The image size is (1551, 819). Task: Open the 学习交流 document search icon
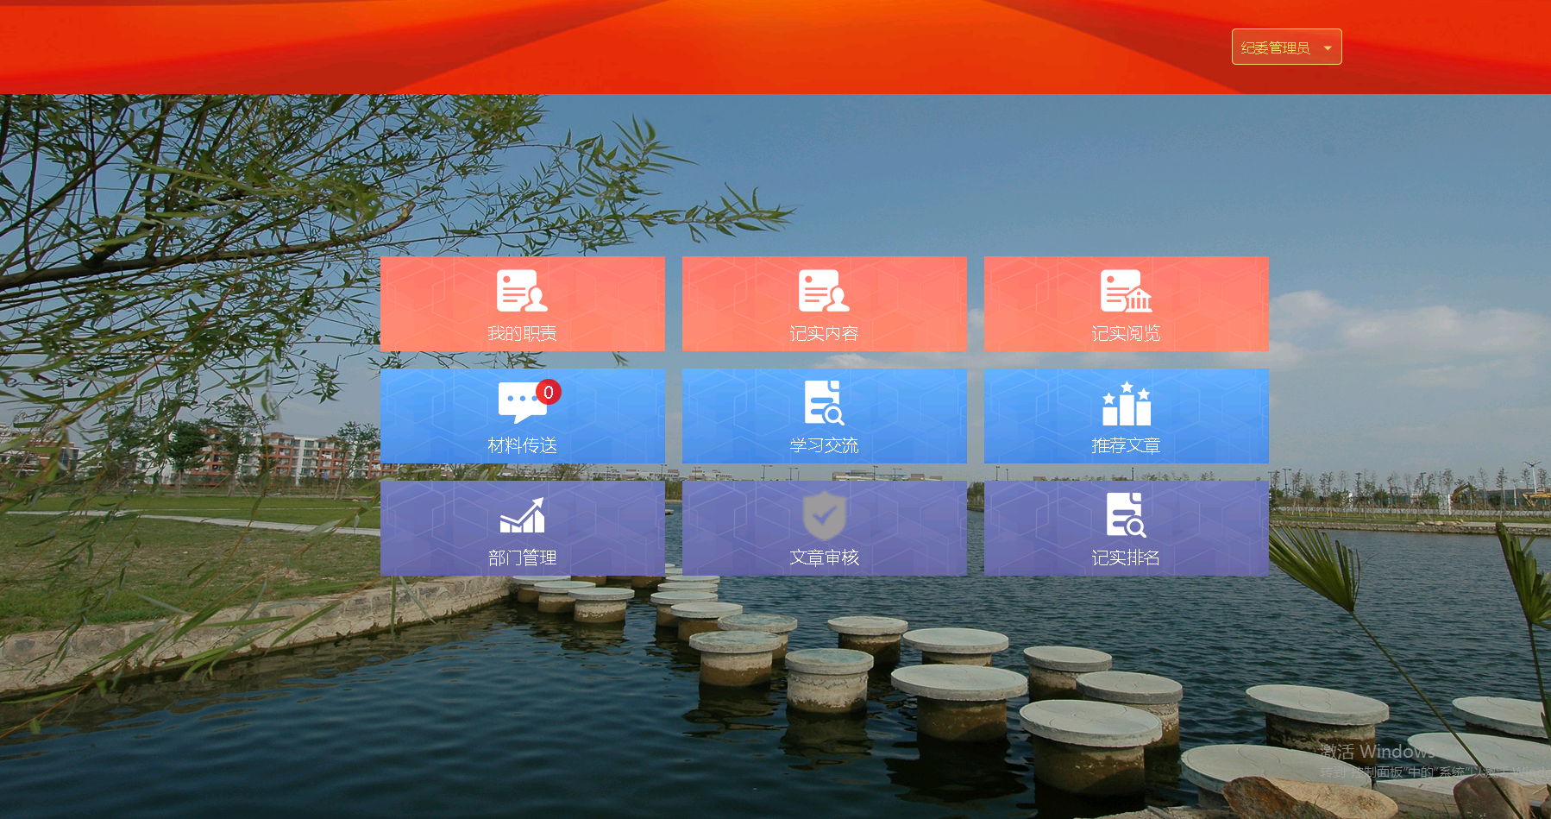pos(824,403)
